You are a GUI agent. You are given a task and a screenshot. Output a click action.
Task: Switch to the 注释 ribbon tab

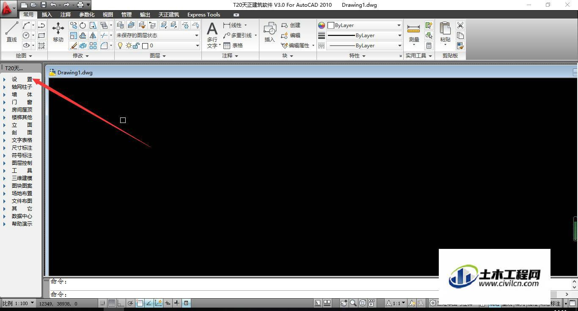(x=66, y=14)
